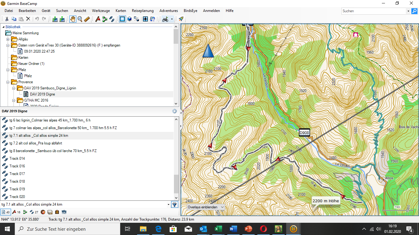The width and height of the screenshot is (419, 235).
Task: Toggle the geotagged photos filter icon
Action: 50,212
